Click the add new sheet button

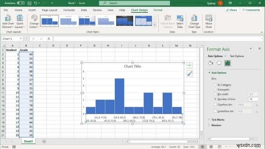coord(44,141)
